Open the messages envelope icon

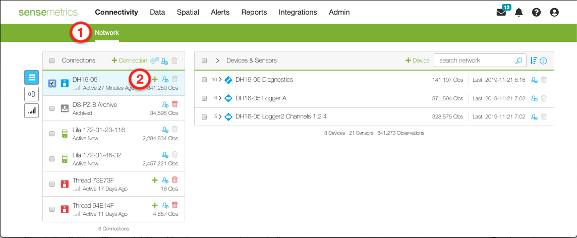(501, 12)
